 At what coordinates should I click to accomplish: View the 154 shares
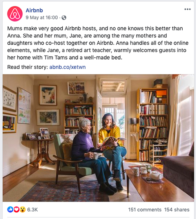click(x=177, y=210)
